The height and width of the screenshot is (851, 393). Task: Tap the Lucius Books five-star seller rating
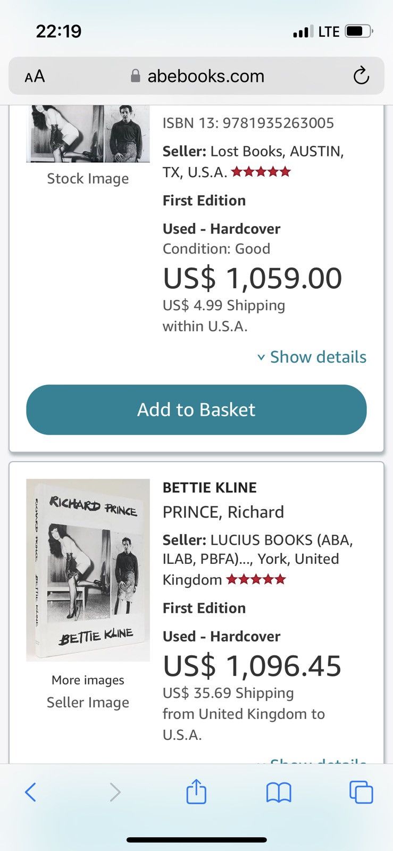coord(256,579)
